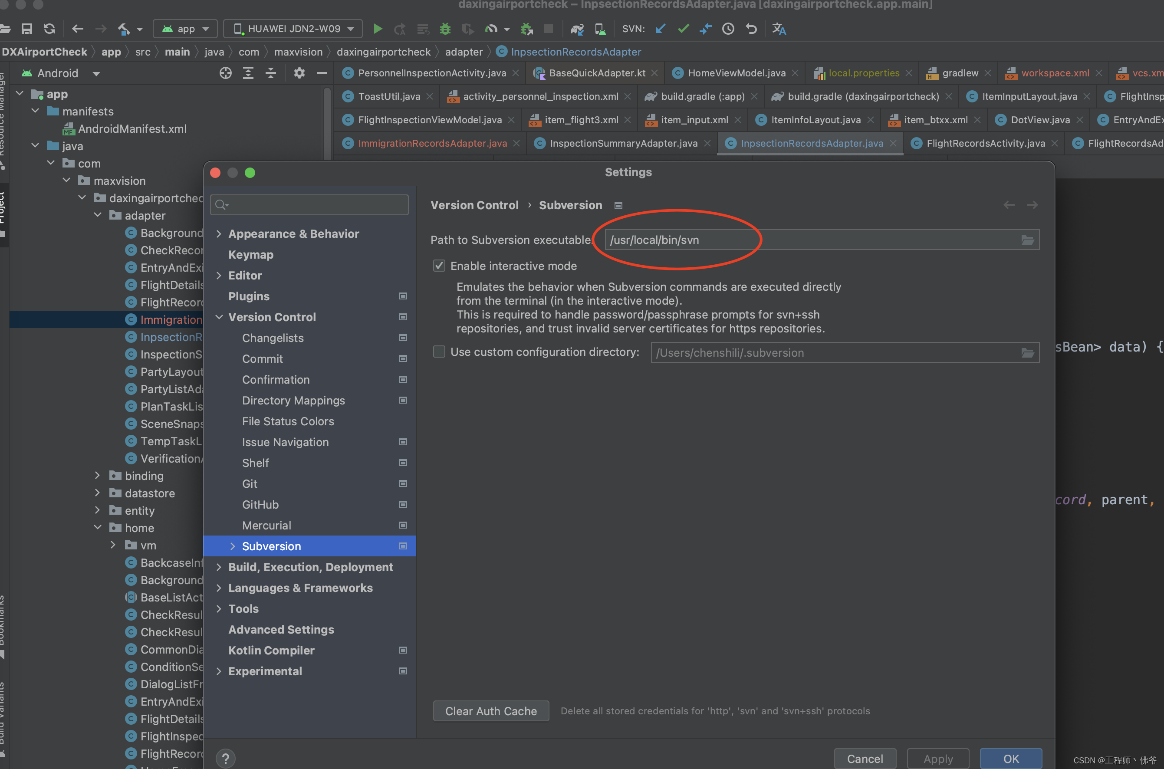Expand the Subversion settings subtree
Image resolution: width=1164 pixels, height=769 pixels.
(x=233, y=546)
